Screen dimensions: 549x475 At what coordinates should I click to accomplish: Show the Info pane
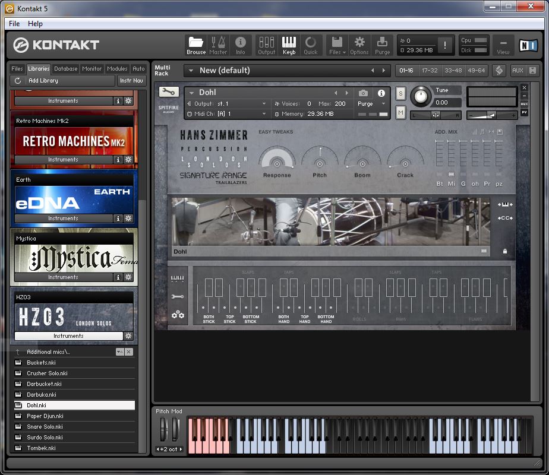pyautogui.click(x=240, y=46)
